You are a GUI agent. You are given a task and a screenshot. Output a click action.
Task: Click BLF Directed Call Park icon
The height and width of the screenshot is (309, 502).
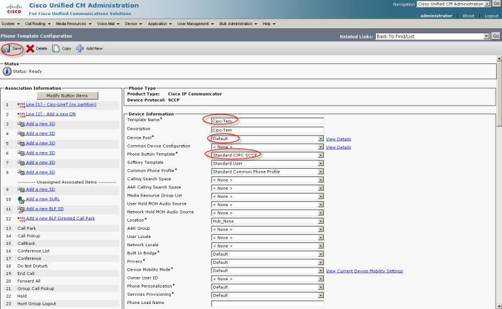click(21, 219)
